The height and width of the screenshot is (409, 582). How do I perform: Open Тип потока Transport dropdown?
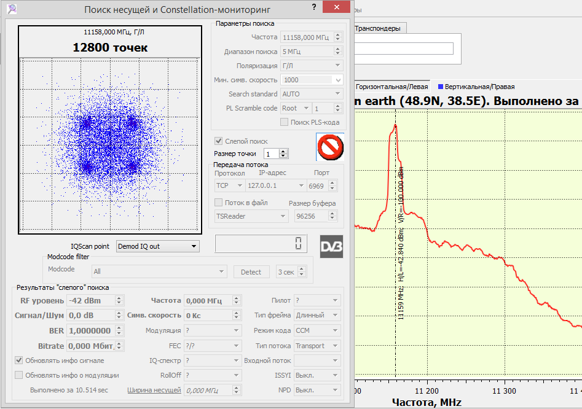(x=317, y=346)
